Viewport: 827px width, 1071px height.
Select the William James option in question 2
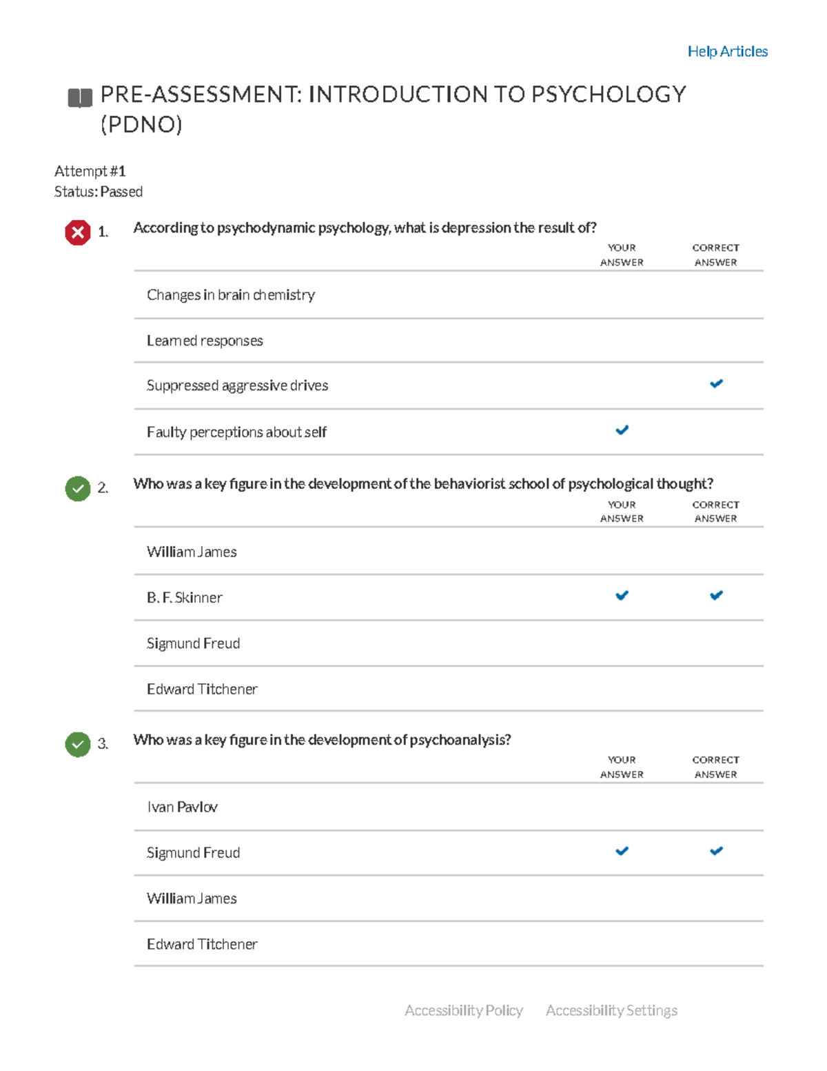[x=192, y=552]
